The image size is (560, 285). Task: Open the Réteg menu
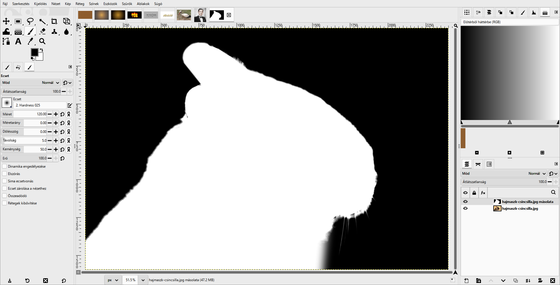tap(80, 4)
